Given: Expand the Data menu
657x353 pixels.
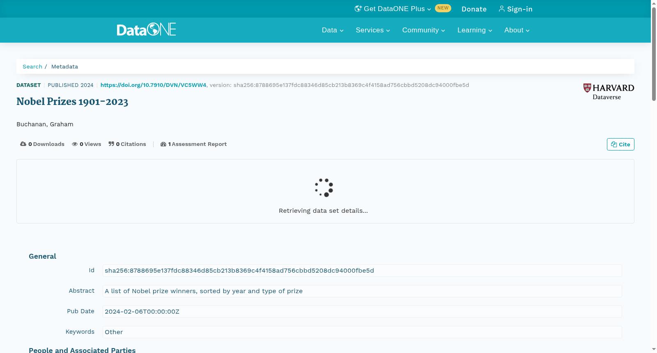Looking at the screenshot, I should pyautogui.click(x=333, y=30).
